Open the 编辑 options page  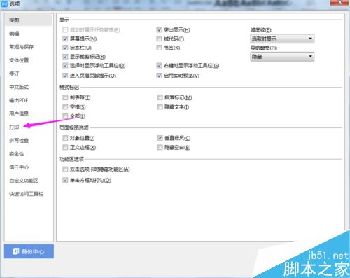[14, 34]
